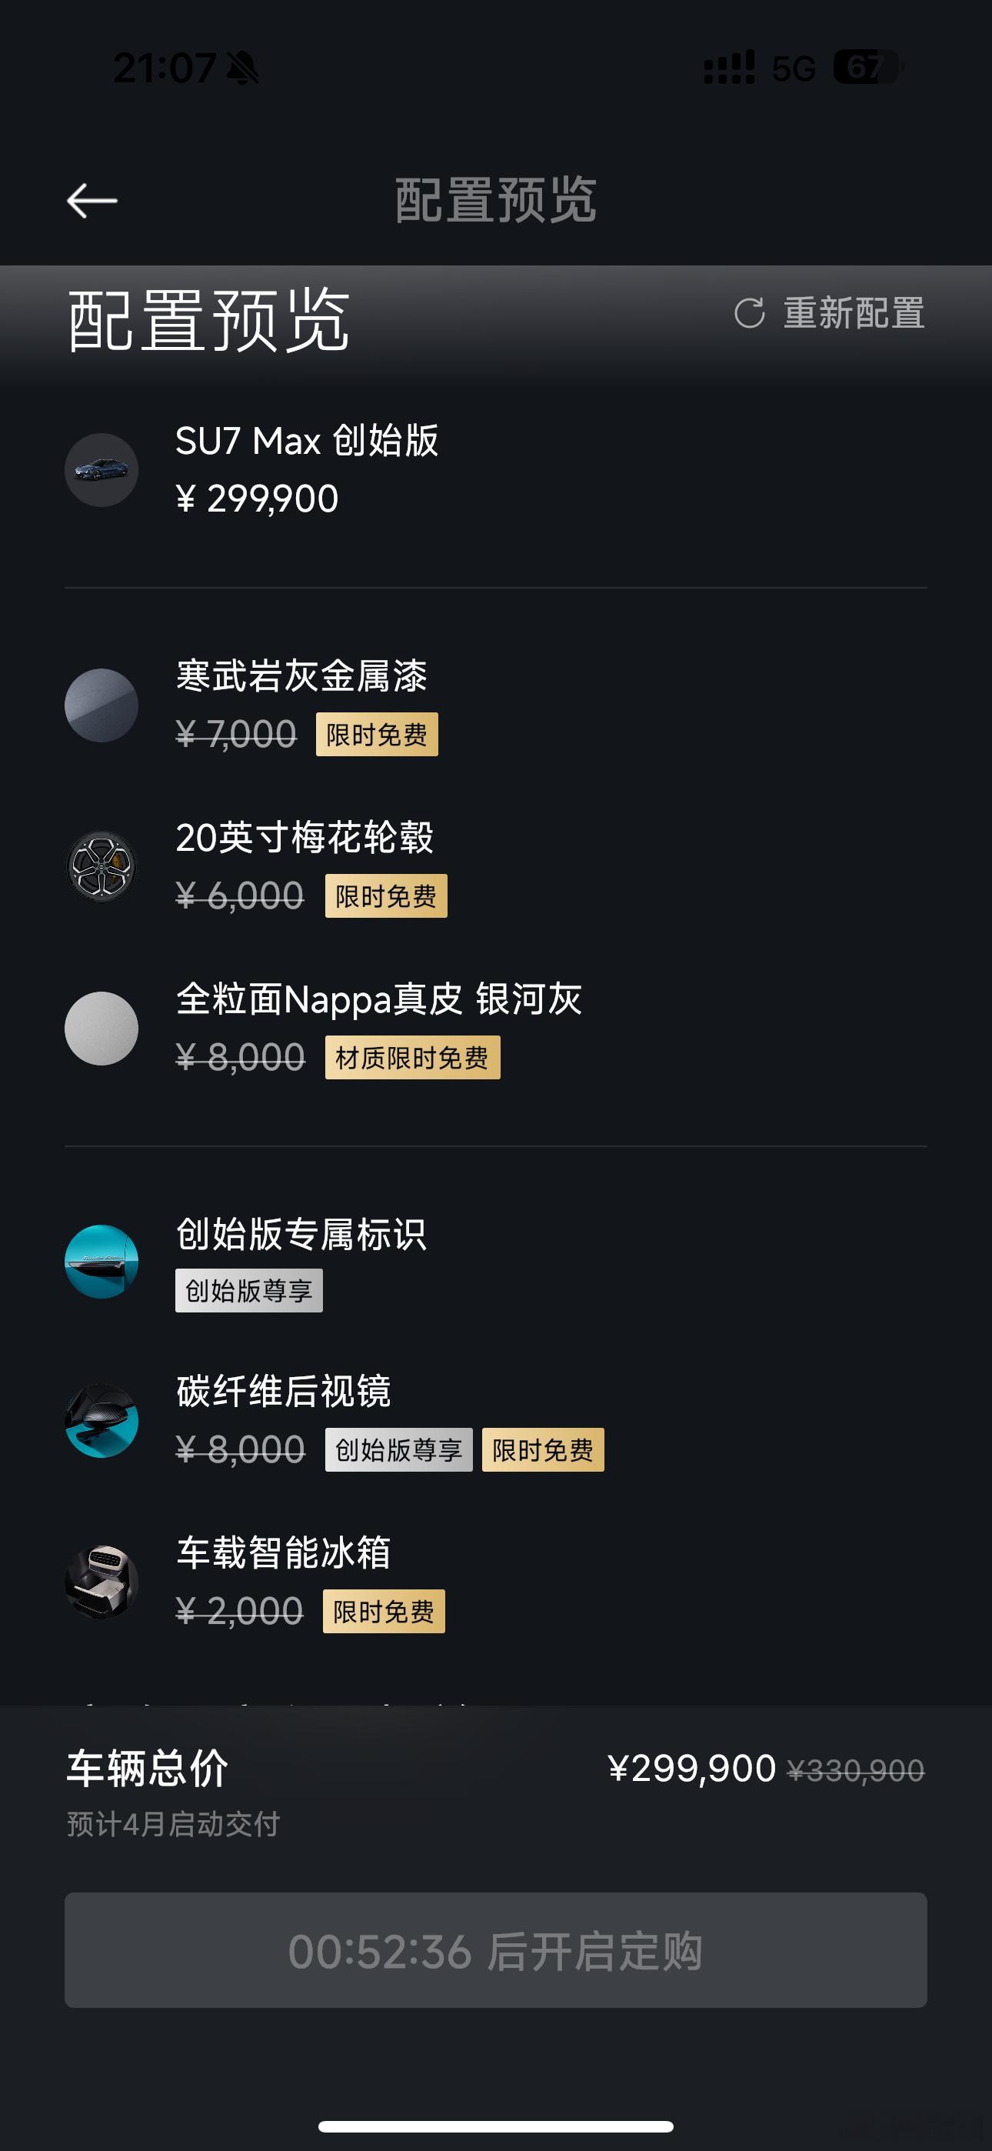
Task: Click the refresh icon beside 重新配置
Action: point(749,313)
